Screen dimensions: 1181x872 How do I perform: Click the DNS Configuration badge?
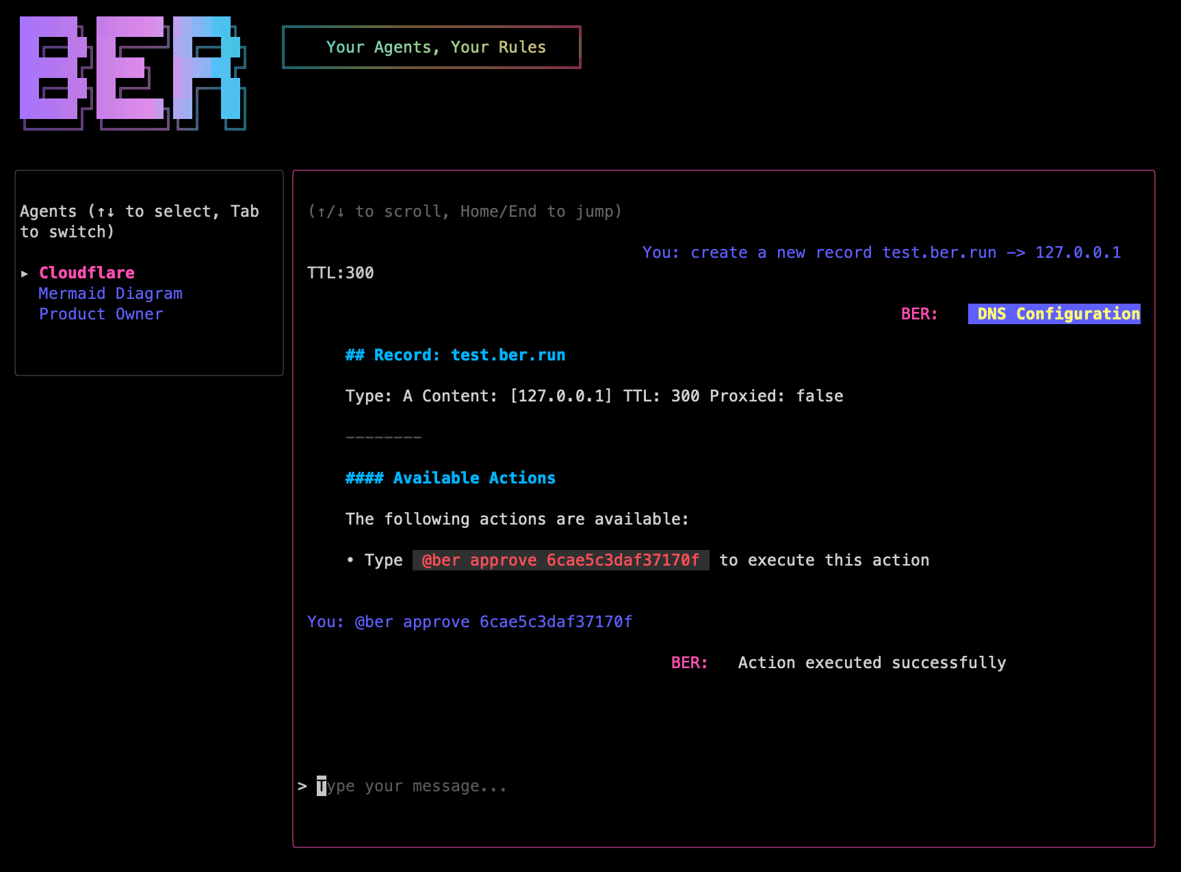(1054, 314)
